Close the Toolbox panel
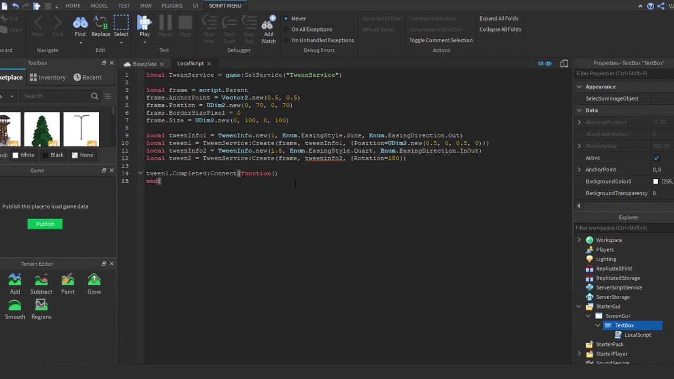This screenshot has height=379, width=674. (112, 63)
